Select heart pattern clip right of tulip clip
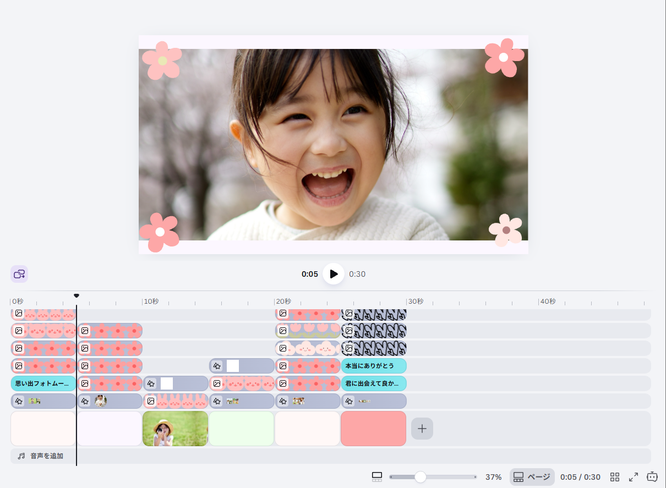666x488 pixels. tap(374, 331)
